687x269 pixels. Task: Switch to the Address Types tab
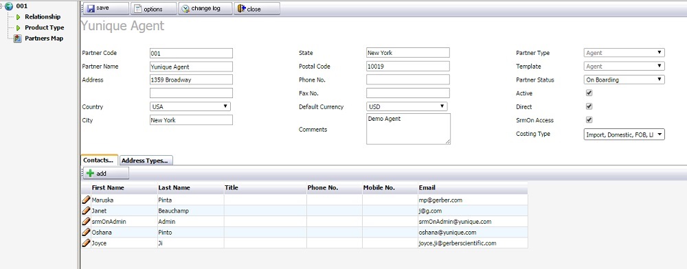(x=146, y=161)
